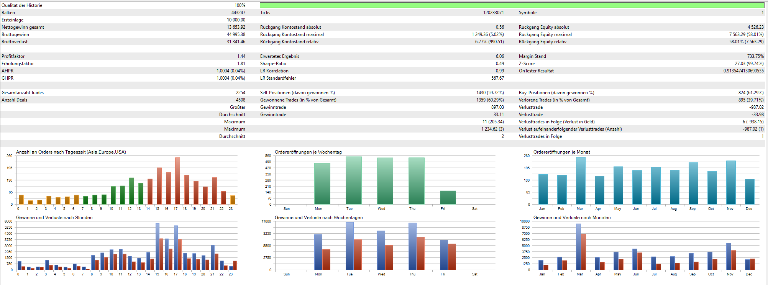The image size is (768, 285).
Task: Select the Bruttogewinn value '44 995.38'
Action: [236, 34]
